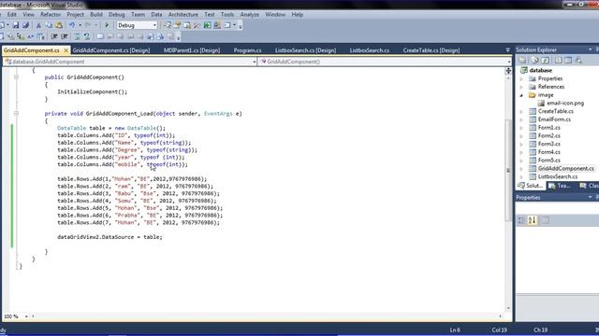Image resolution: width=599 pixels, height=336 pixels.
Task: Select ListboxSearch.cs in Solution Explorer
Action: pyautogui.click(x=558, y=176)
